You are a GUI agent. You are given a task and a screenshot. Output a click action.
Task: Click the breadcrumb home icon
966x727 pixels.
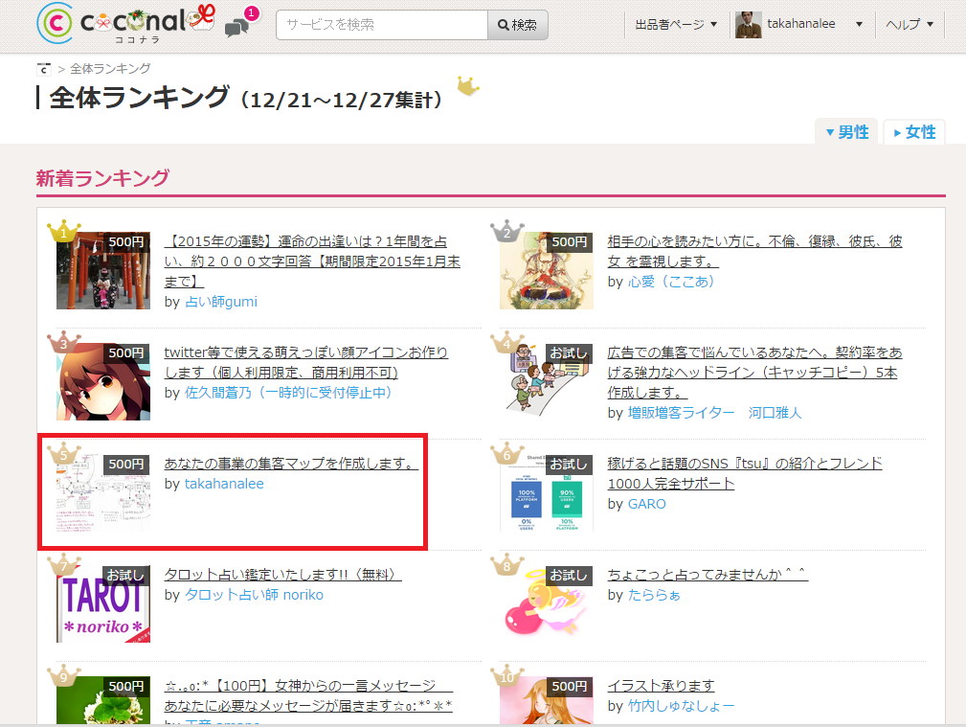point(43,68)
